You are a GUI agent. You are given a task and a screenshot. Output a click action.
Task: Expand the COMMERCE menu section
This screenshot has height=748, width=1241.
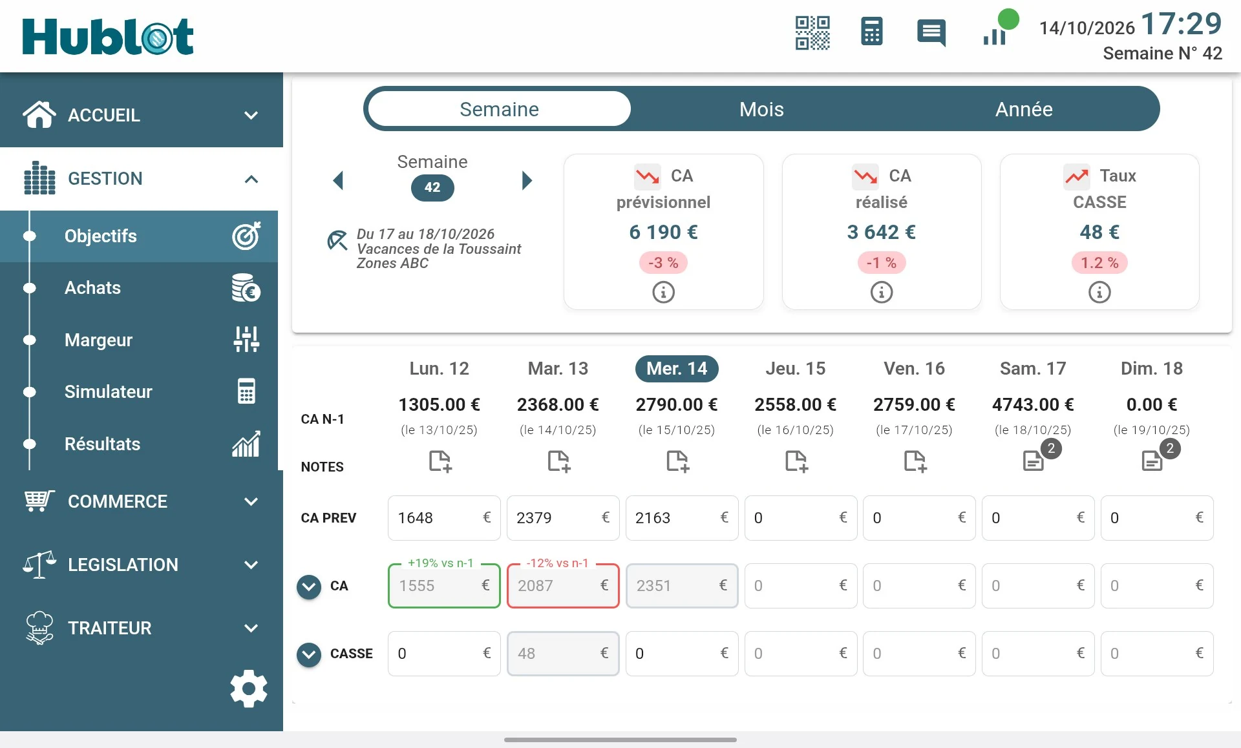[142, 502]
